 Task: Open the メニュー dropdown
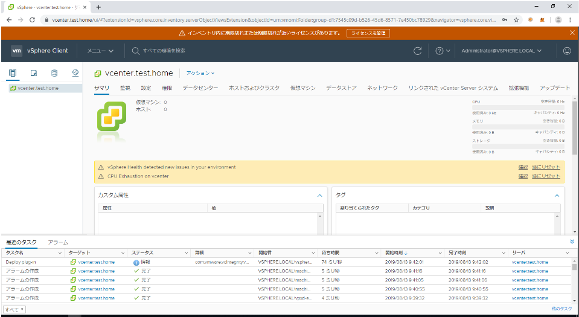pos(100,51)
